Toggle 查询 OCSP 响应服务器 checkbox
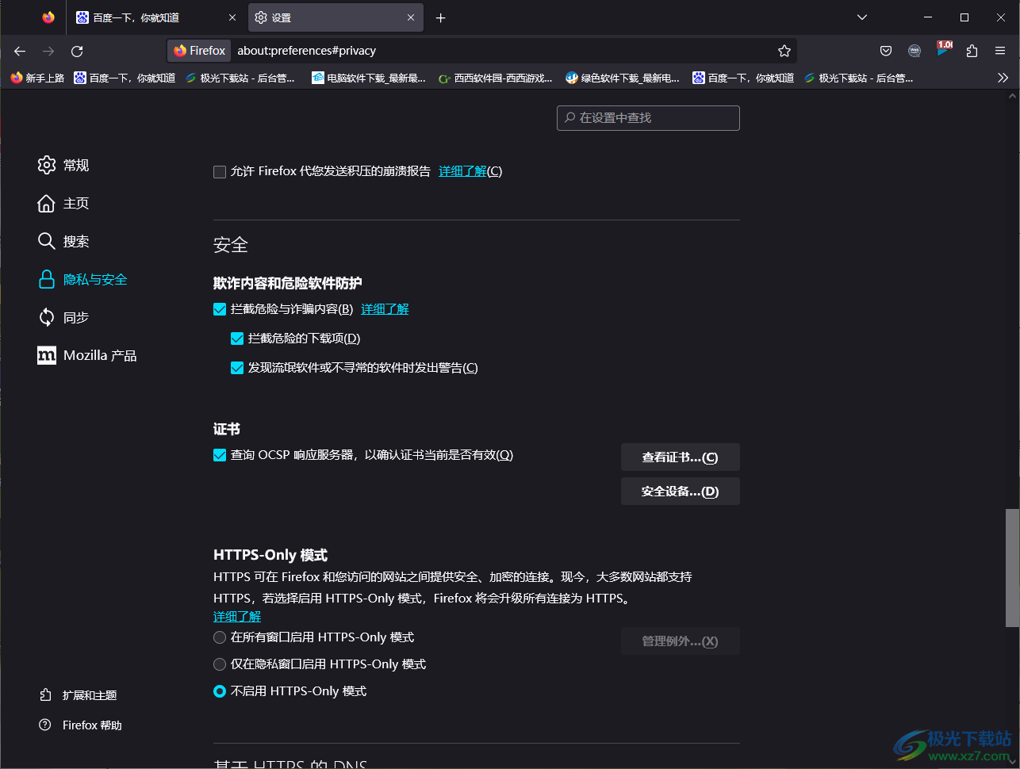The image size is (1020, 769). point(220,455)
